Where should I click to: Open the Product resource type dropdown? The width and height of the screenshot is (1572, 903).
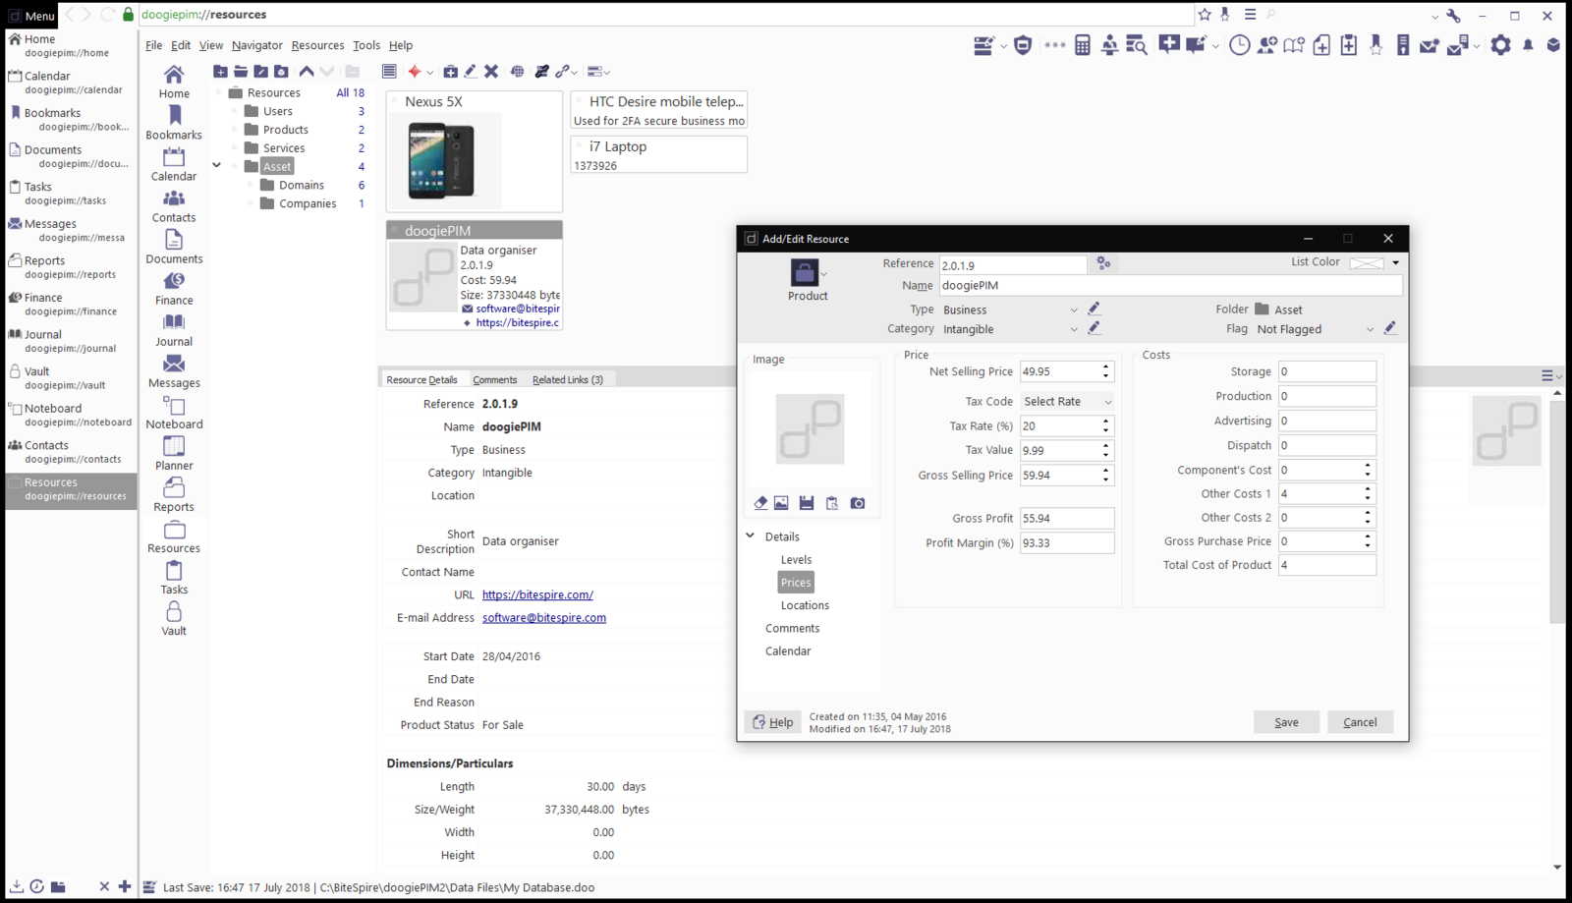coord(823,274)
